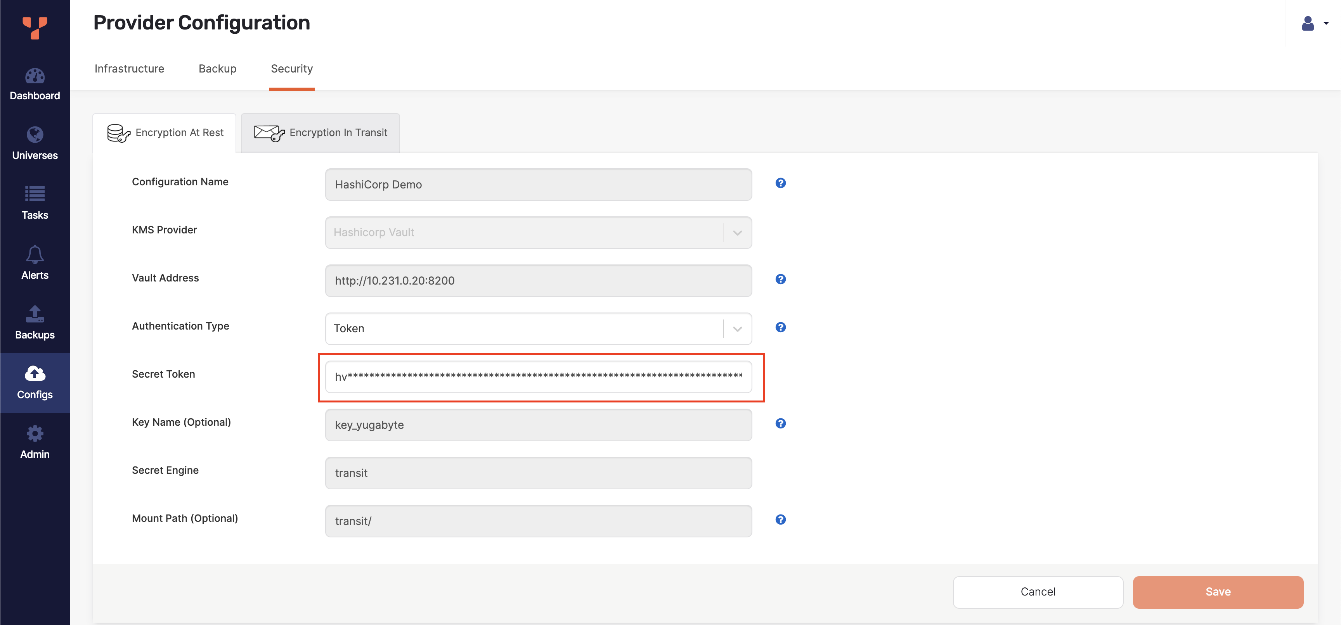This screenshot has height=625, width=1341.
Task: Open the user profile icon
Action: pos(1308,23)
